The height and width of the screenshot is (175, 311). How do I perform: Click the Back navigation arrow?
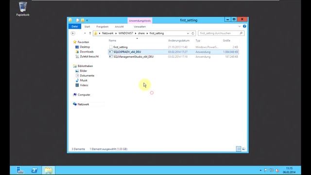pos(73,34)
